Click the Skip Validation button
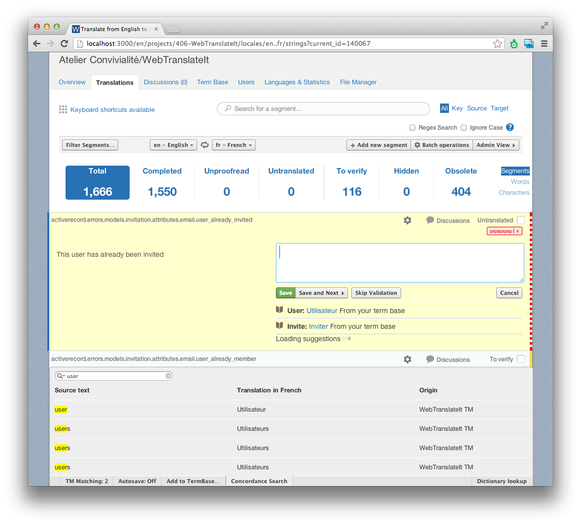The width and height of the screenshot is (581, 525). point(376,293)
